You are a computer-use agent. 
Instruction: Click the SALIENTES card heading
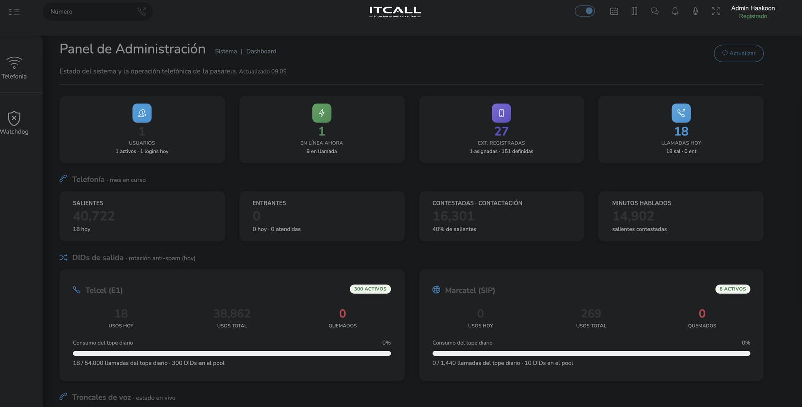click(88, 203)
